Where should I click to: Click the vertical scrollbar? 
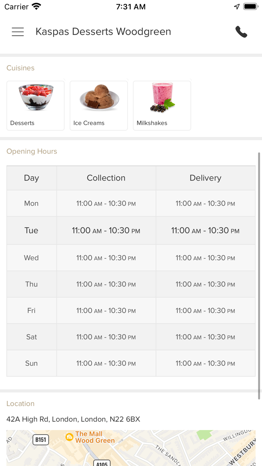tap(259, 275)
